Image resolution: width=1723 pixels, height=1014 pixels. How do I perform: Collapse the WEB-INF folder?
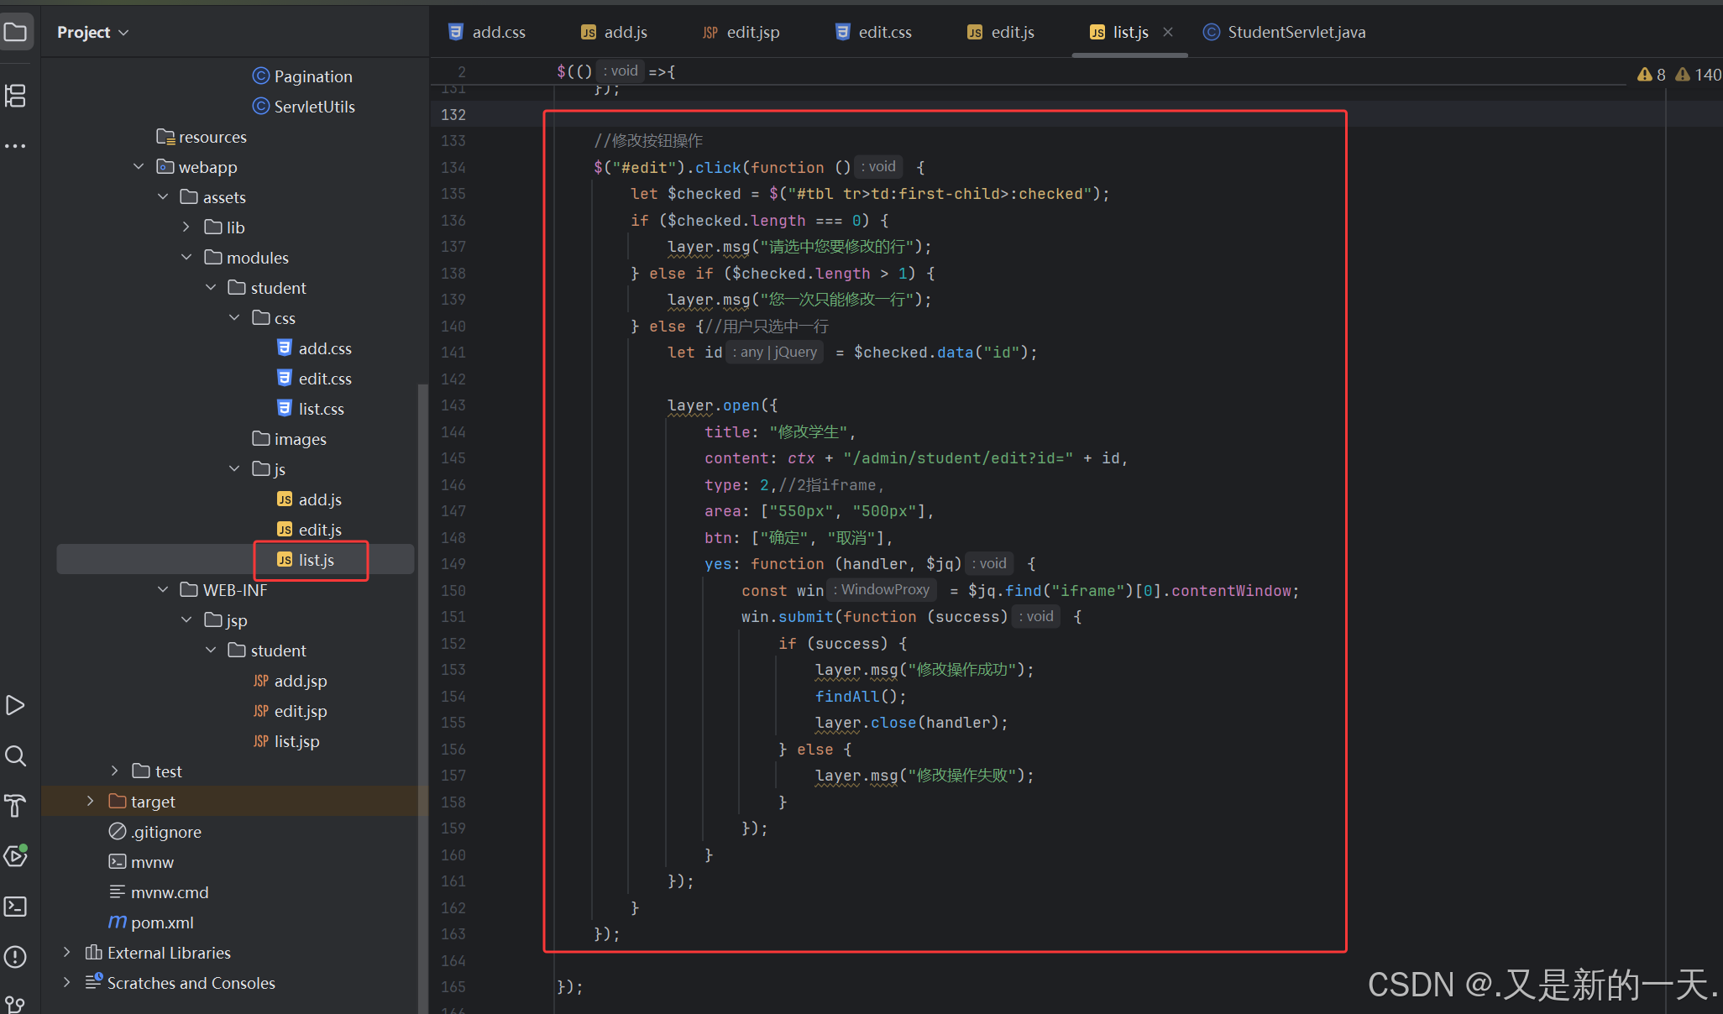point(163,590)
